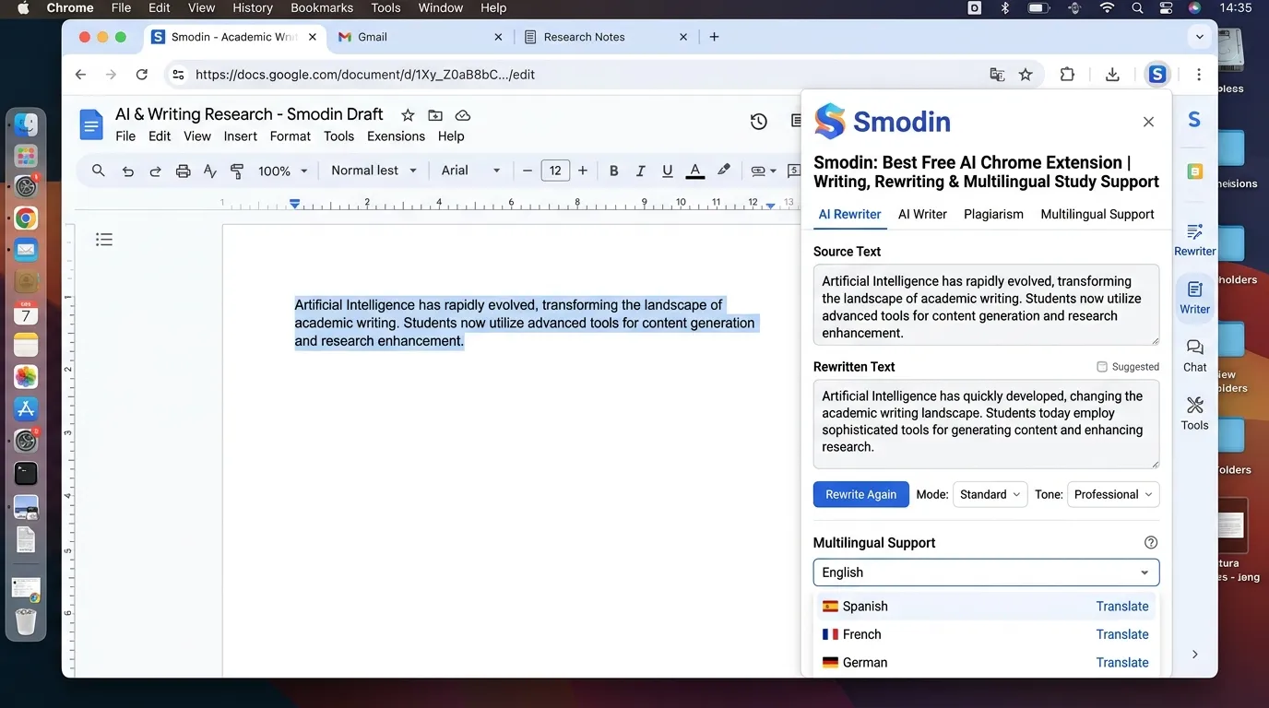The width and height of the screenshot is (1269, 708).
Task: Translate to German
Action: [x=1122, y=663]
